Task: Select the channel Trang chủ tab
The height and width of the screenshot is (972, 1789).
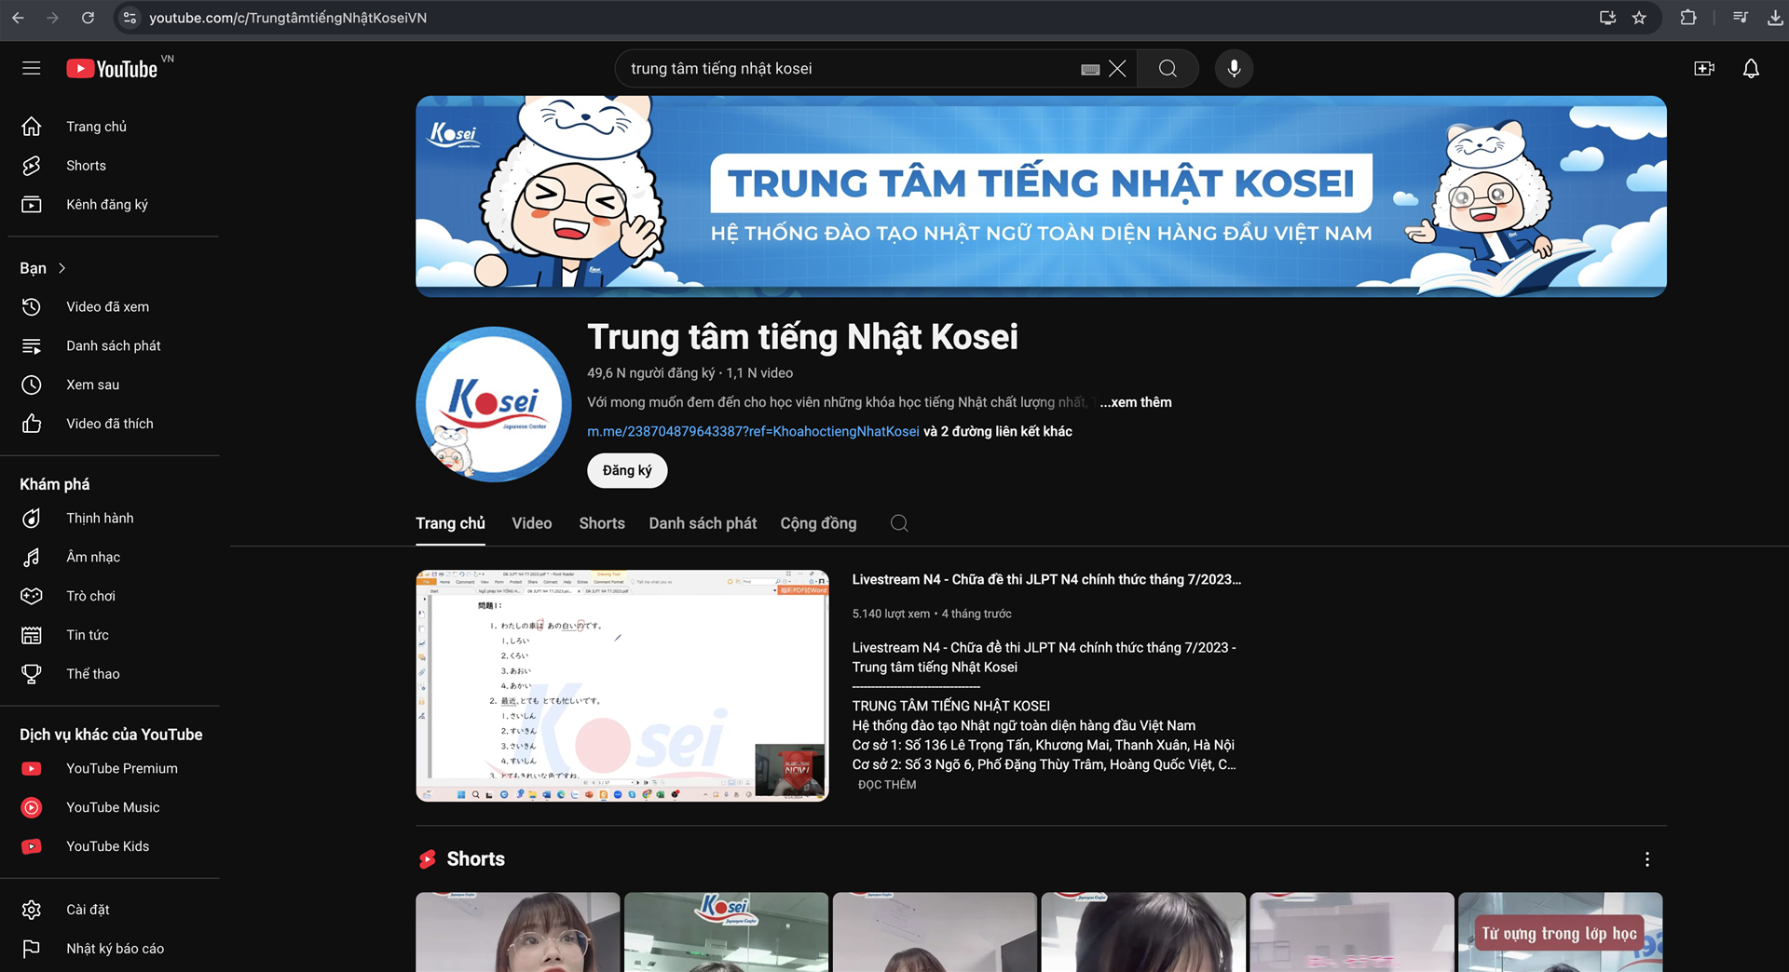Action: 450,523
